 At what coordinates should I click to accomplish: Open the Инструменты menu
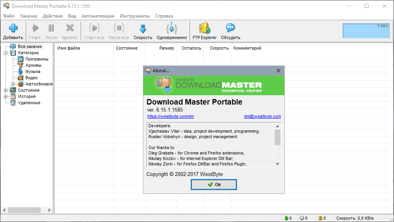[135, 16]
